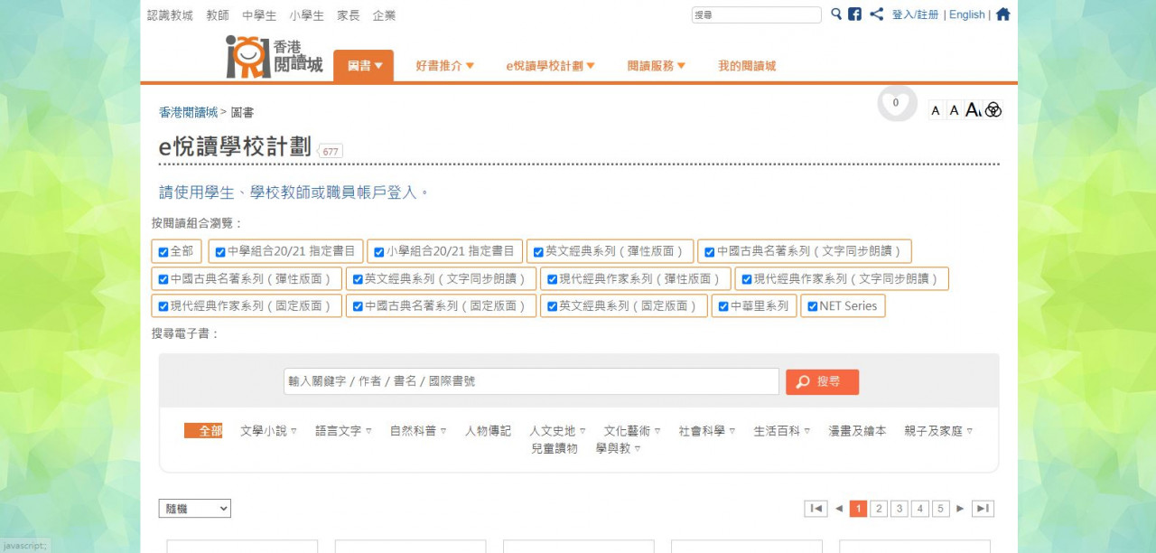The width and height of the screenshot is (1156, 553).
Task: Open 教師 top link
Action: pos(218,15)
